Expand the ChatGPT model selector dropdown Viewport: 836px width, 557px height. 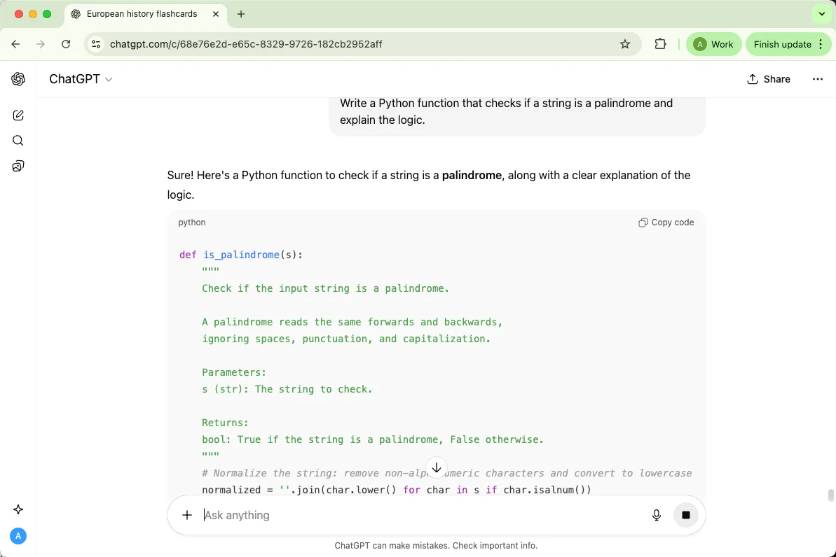click(x=81, y=79)
